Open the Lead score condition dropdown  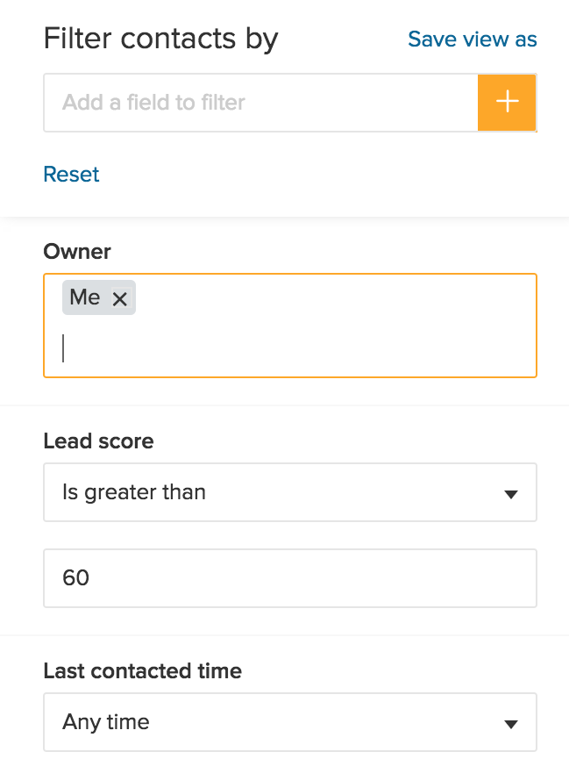(x=290, y=492)
